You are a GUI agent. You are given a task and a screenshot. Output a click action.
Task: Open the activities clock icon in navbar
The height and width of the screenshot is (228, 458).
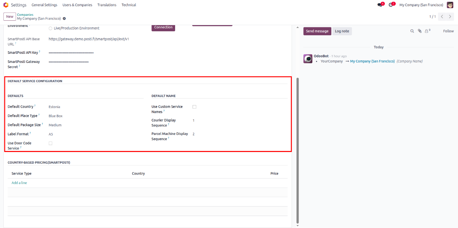[x=391, y=5]
